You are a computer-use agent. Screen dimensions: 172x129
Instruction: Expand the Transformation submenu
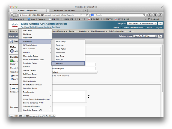[x=35, y=92]
